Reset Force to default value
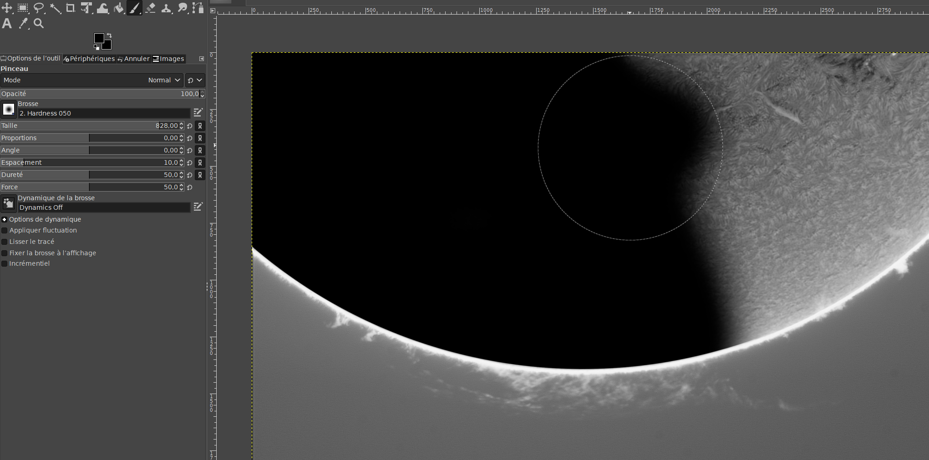This screenshot has height=460, width=929. tap(190, 187)
